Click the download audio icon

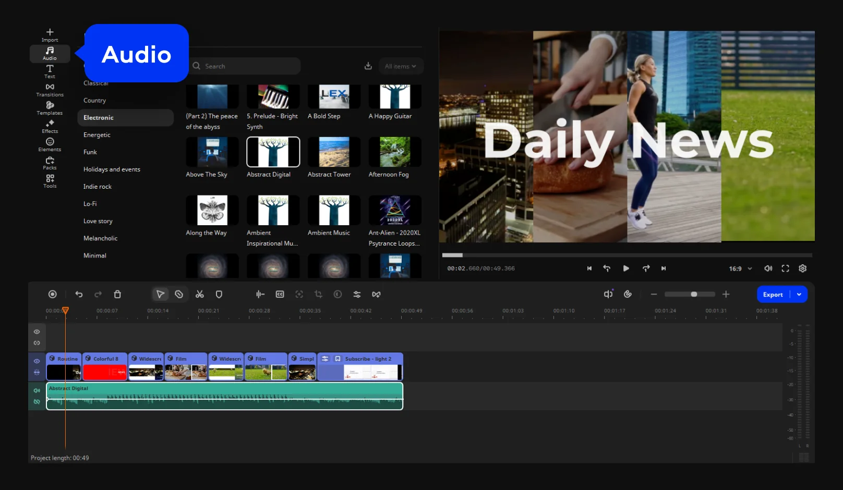368,66
